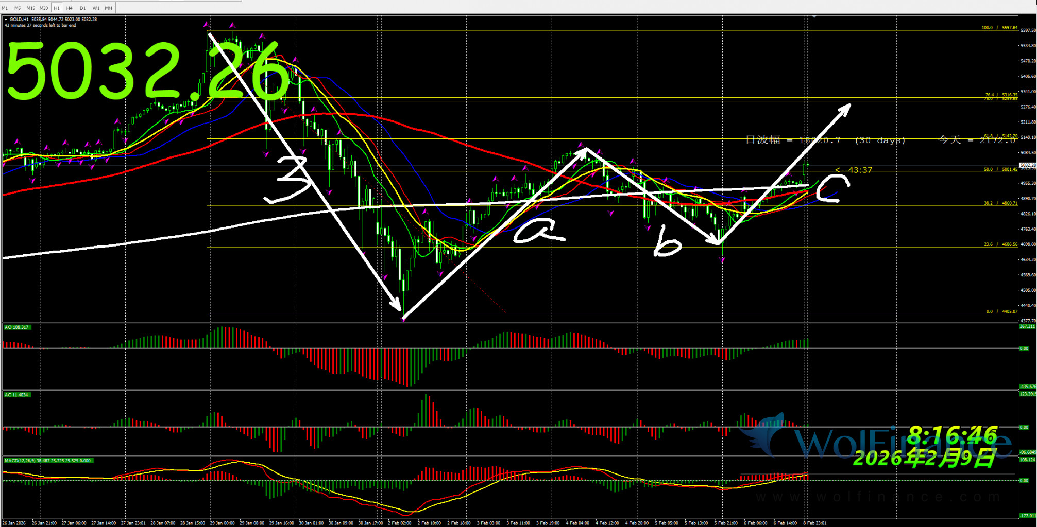This screenshot has height=527, width=1037.
Task: Switch to the M1 timeframe
Action: [5, 8]
